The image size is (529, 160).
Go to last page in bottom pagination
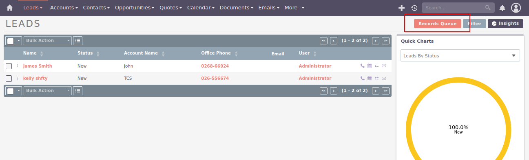385,91
